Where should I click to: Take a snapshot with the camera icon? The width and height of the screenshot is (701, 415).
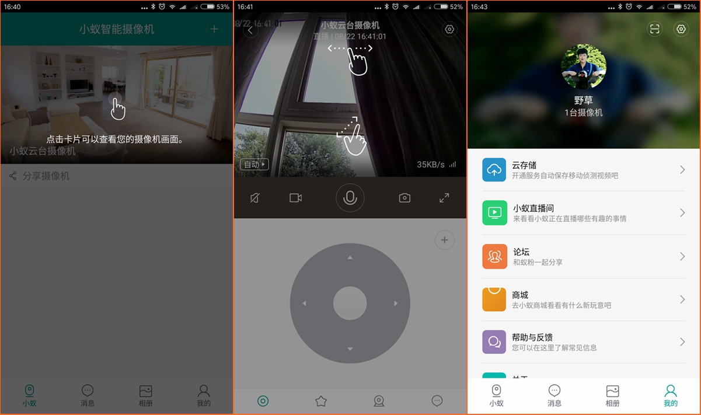(405, 198)
